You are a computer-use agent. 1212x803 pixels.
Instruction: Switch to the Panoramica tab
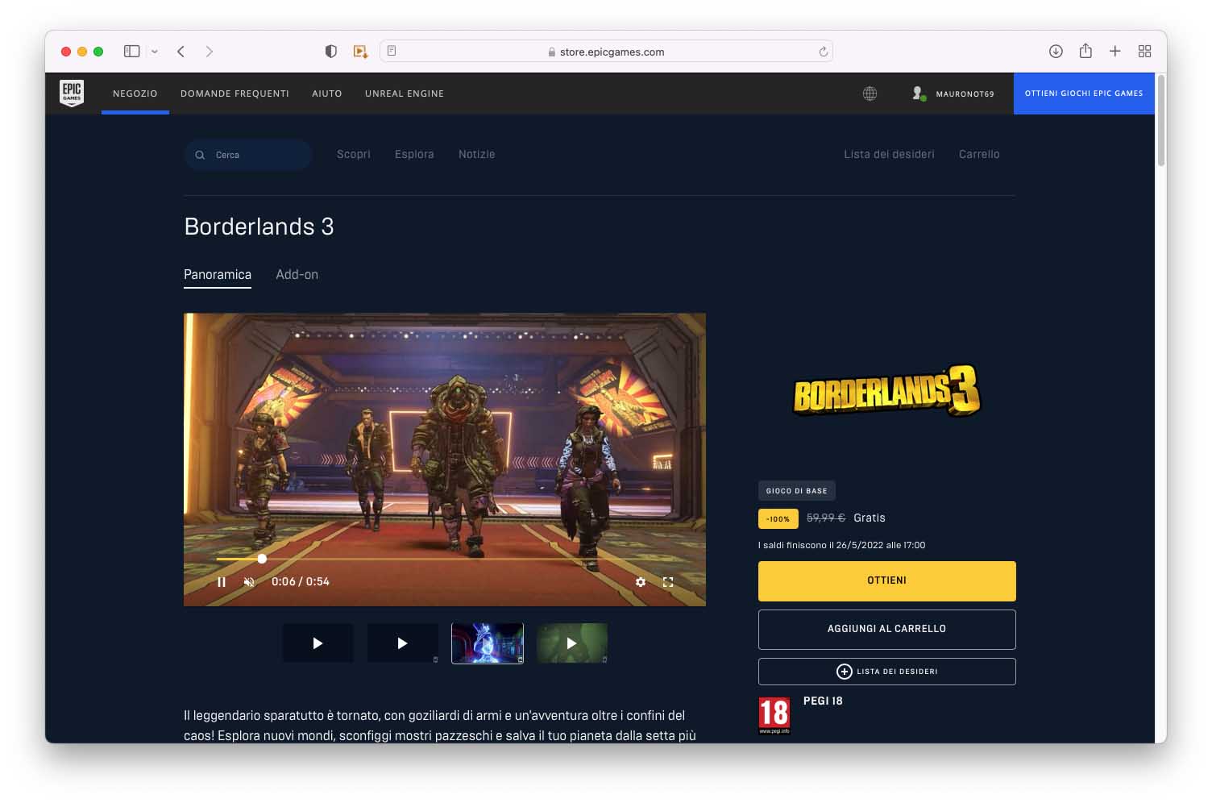(218, 275)
